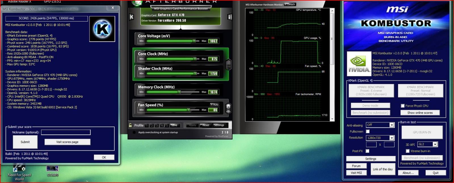Click the custom resolution height field
Image resolution: width=454 pixels, height=183 pixels.
click(389, 144)
